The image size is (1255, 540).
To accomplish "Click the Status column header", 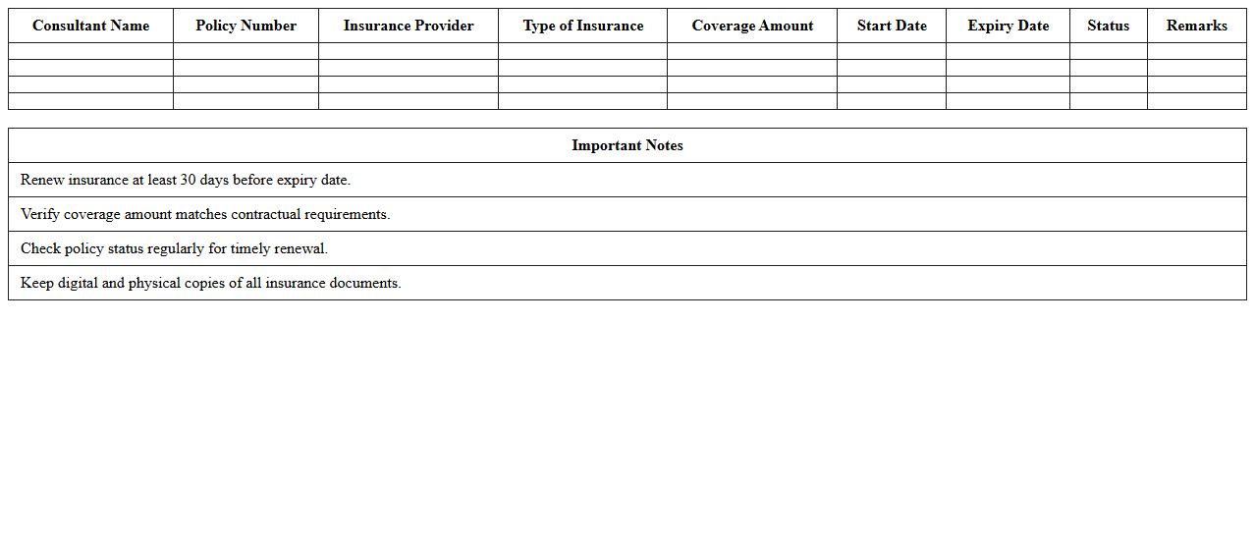I will click(1109, 26).
